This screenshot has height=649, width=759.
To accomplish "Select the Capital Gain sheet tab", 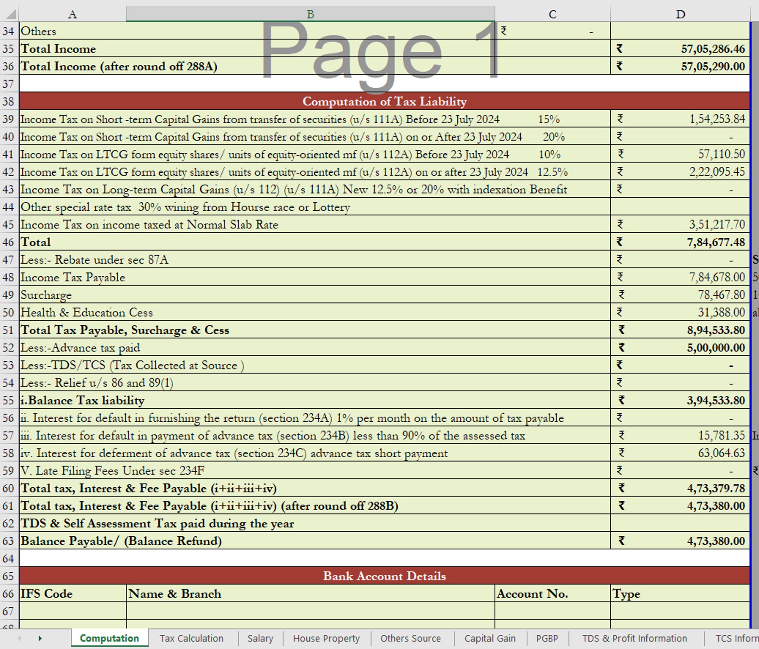I will pos(490,638).
